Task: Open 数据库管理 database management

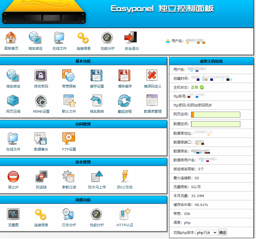Action: click(152, 101)
